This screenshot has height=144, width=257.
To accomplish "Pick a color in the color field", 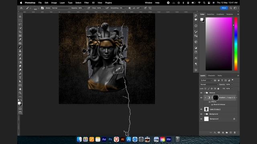I will (x=219, y=44).
